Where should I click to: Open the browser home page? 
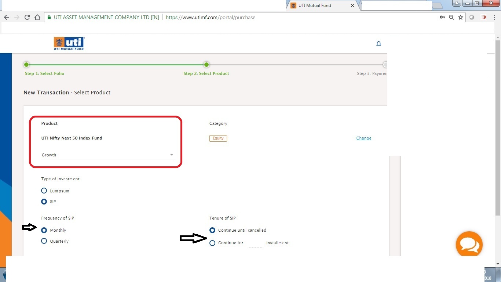point(37,17)
